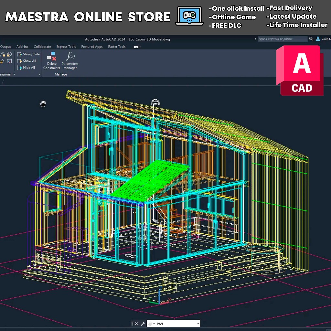
Task: Cancel the command with the X icon
Action: tap(136, 323)
